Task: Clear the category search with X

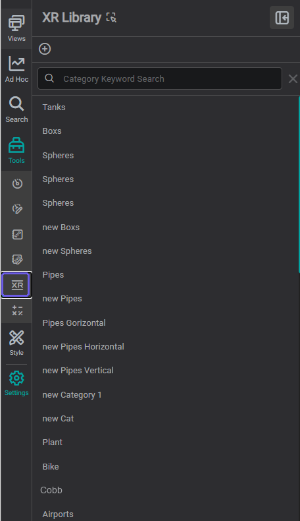Action: [x=293, y=78]
